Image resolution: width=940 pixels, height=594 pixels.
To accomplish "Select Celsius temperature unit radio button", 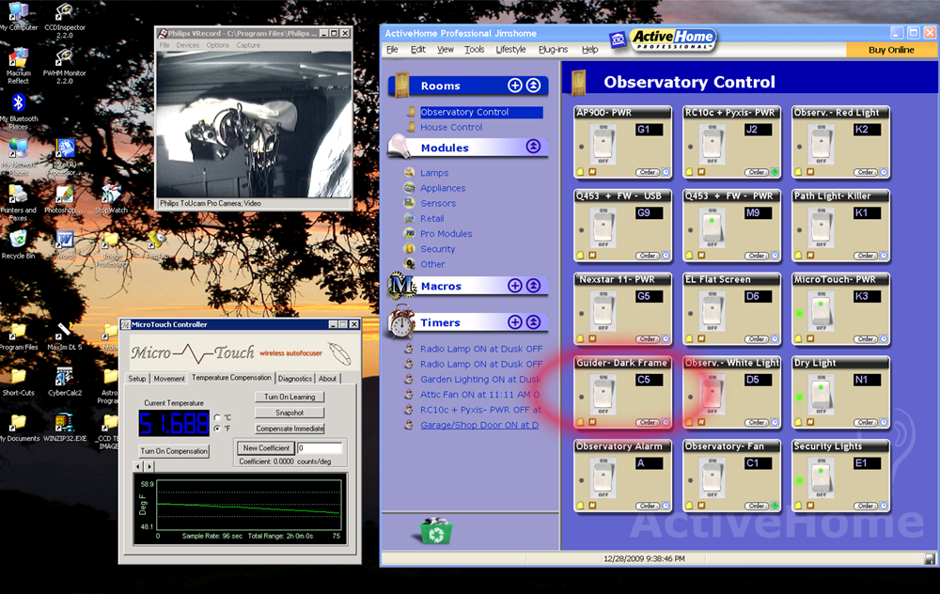I will [x=218, y=417].
